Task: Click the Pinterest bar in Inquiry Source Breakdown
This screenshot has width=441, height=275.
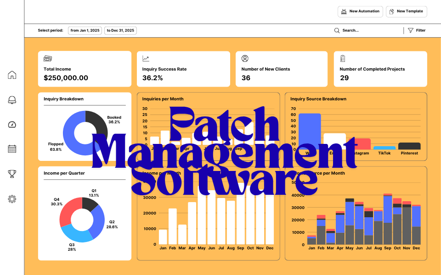Action: (x=409, y=146)
